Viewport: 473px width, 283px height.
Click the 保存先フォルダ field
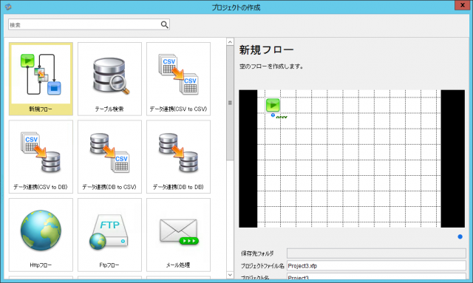point(376,253)
